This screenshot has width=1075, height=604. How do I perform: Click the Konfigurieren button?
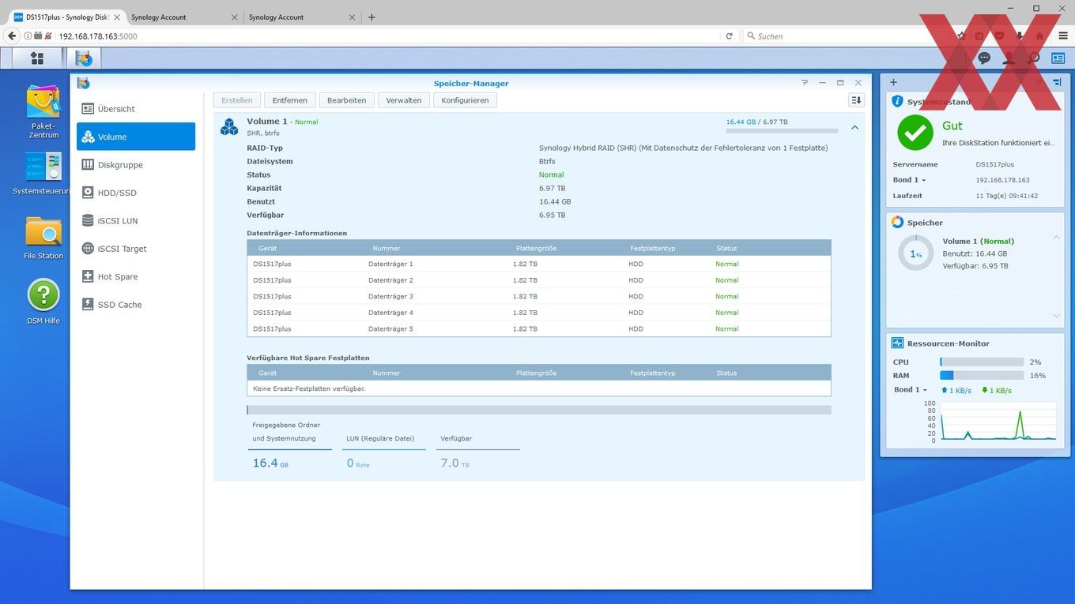point(465,100)
